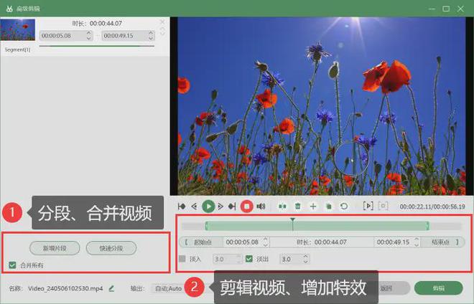
Task: Click the Segment[1] video thumbnail
Action: [18, 29]
